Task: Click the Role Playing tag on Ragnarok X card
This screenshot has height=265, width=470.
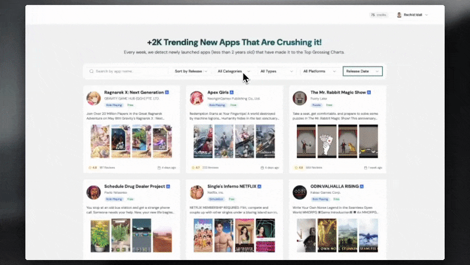Action: pyautogui.click(x=114, y=105)
